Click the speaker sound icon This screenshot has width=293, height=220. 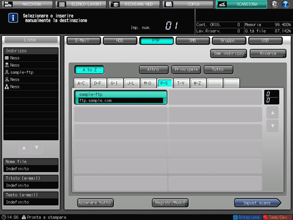[274, 4]
